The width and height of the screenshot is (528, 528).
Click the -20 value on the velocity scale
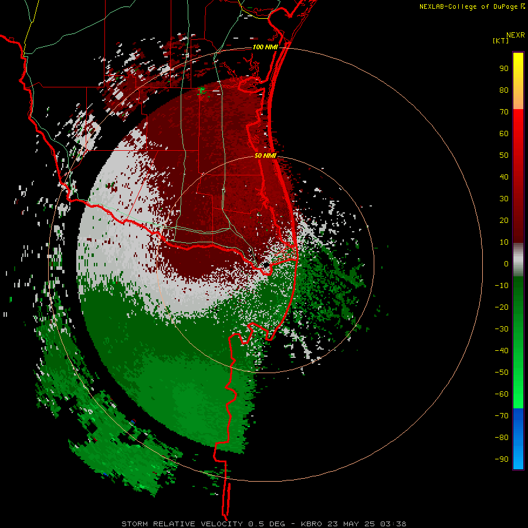point(502,307)
